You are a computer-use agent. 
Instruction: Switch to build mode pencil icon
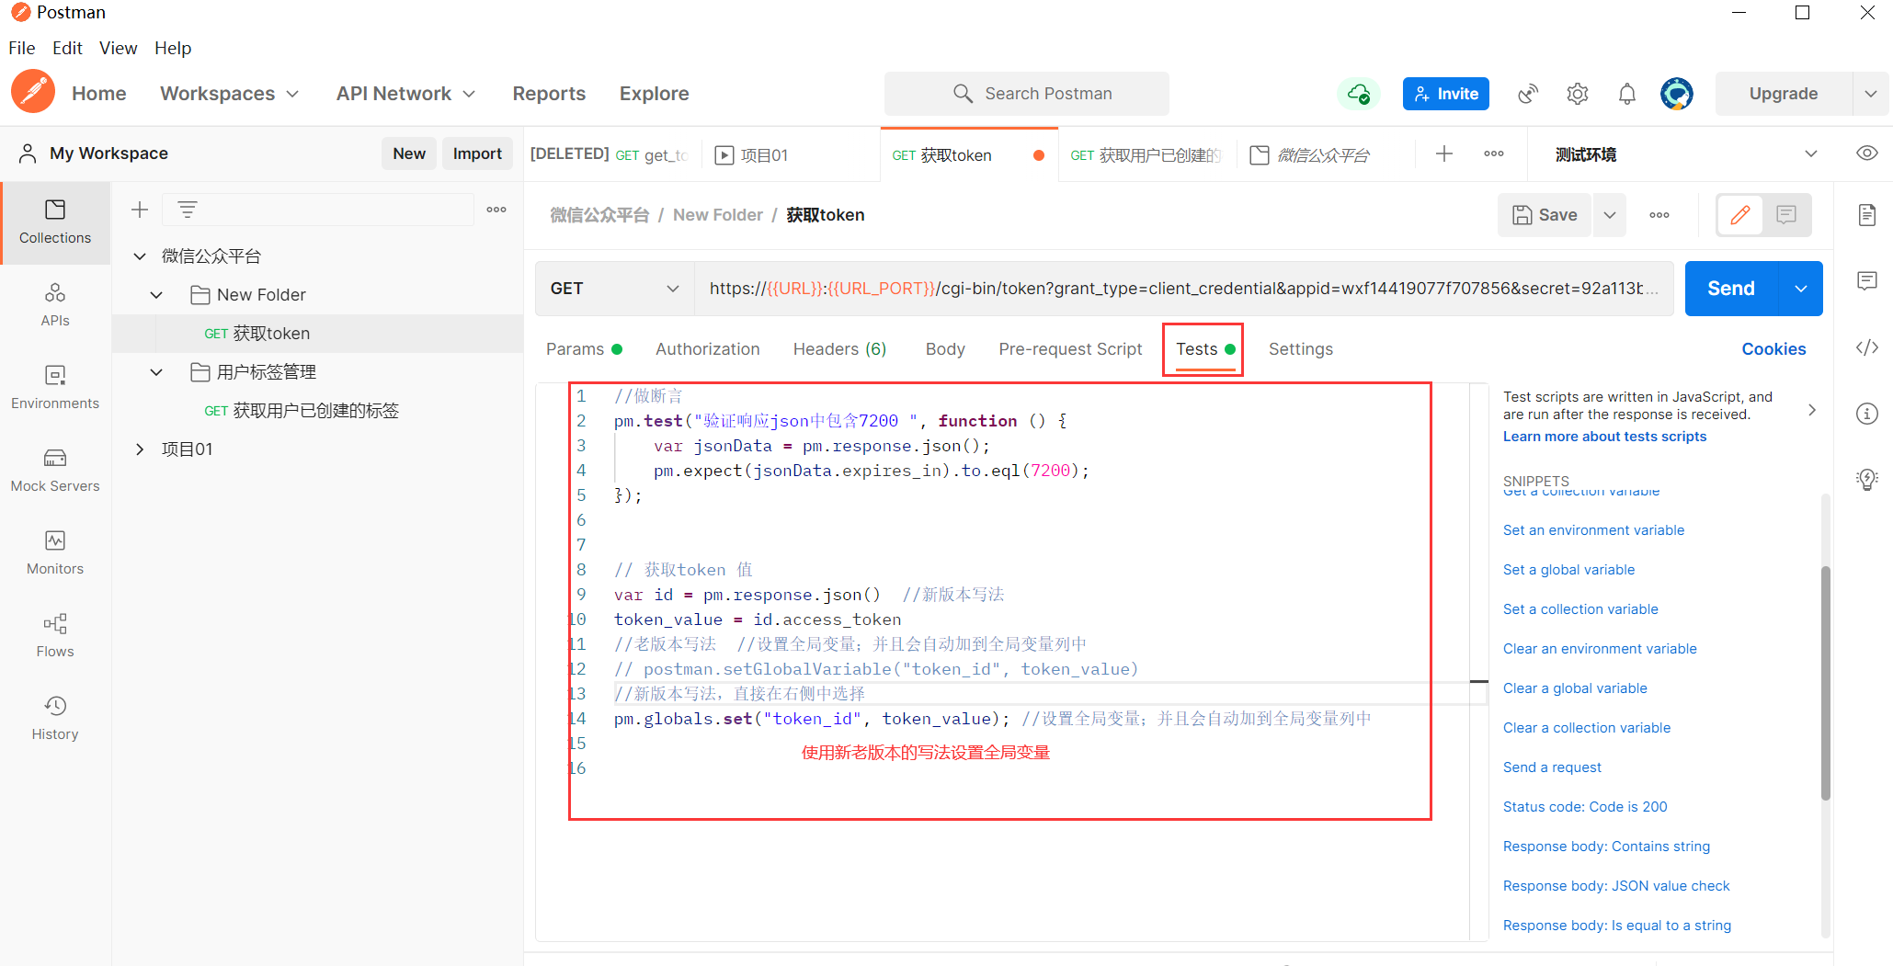1740,215
